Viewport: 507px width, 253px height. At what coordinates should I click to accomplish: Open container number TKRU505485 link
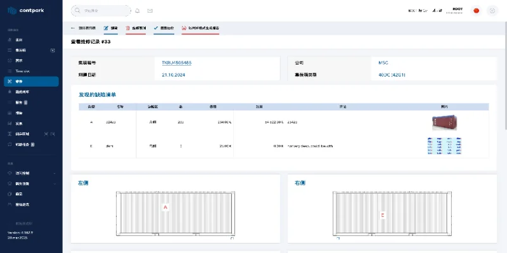coord(176,63)
